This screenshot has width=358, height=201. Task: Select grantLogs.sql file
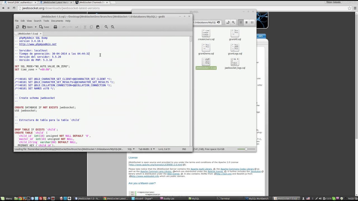(235, 49)
